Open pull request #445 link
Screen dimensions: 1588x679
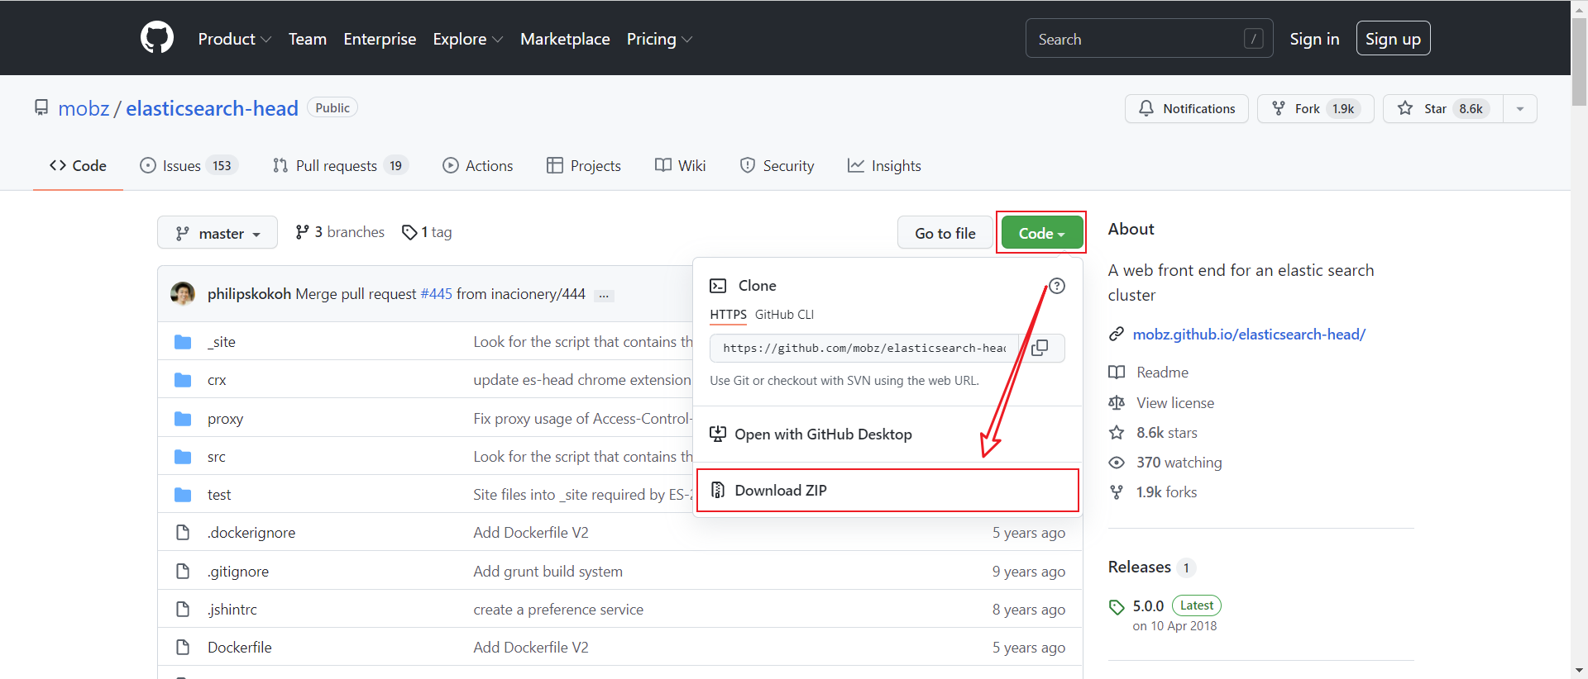pyautogui.click(x=436, y=294)
